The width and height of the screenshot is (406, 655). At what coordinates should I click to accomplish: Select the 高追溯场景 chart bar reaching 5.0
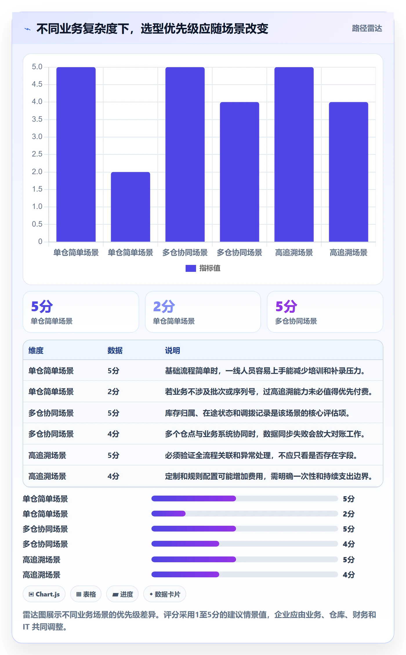[294, 154]
